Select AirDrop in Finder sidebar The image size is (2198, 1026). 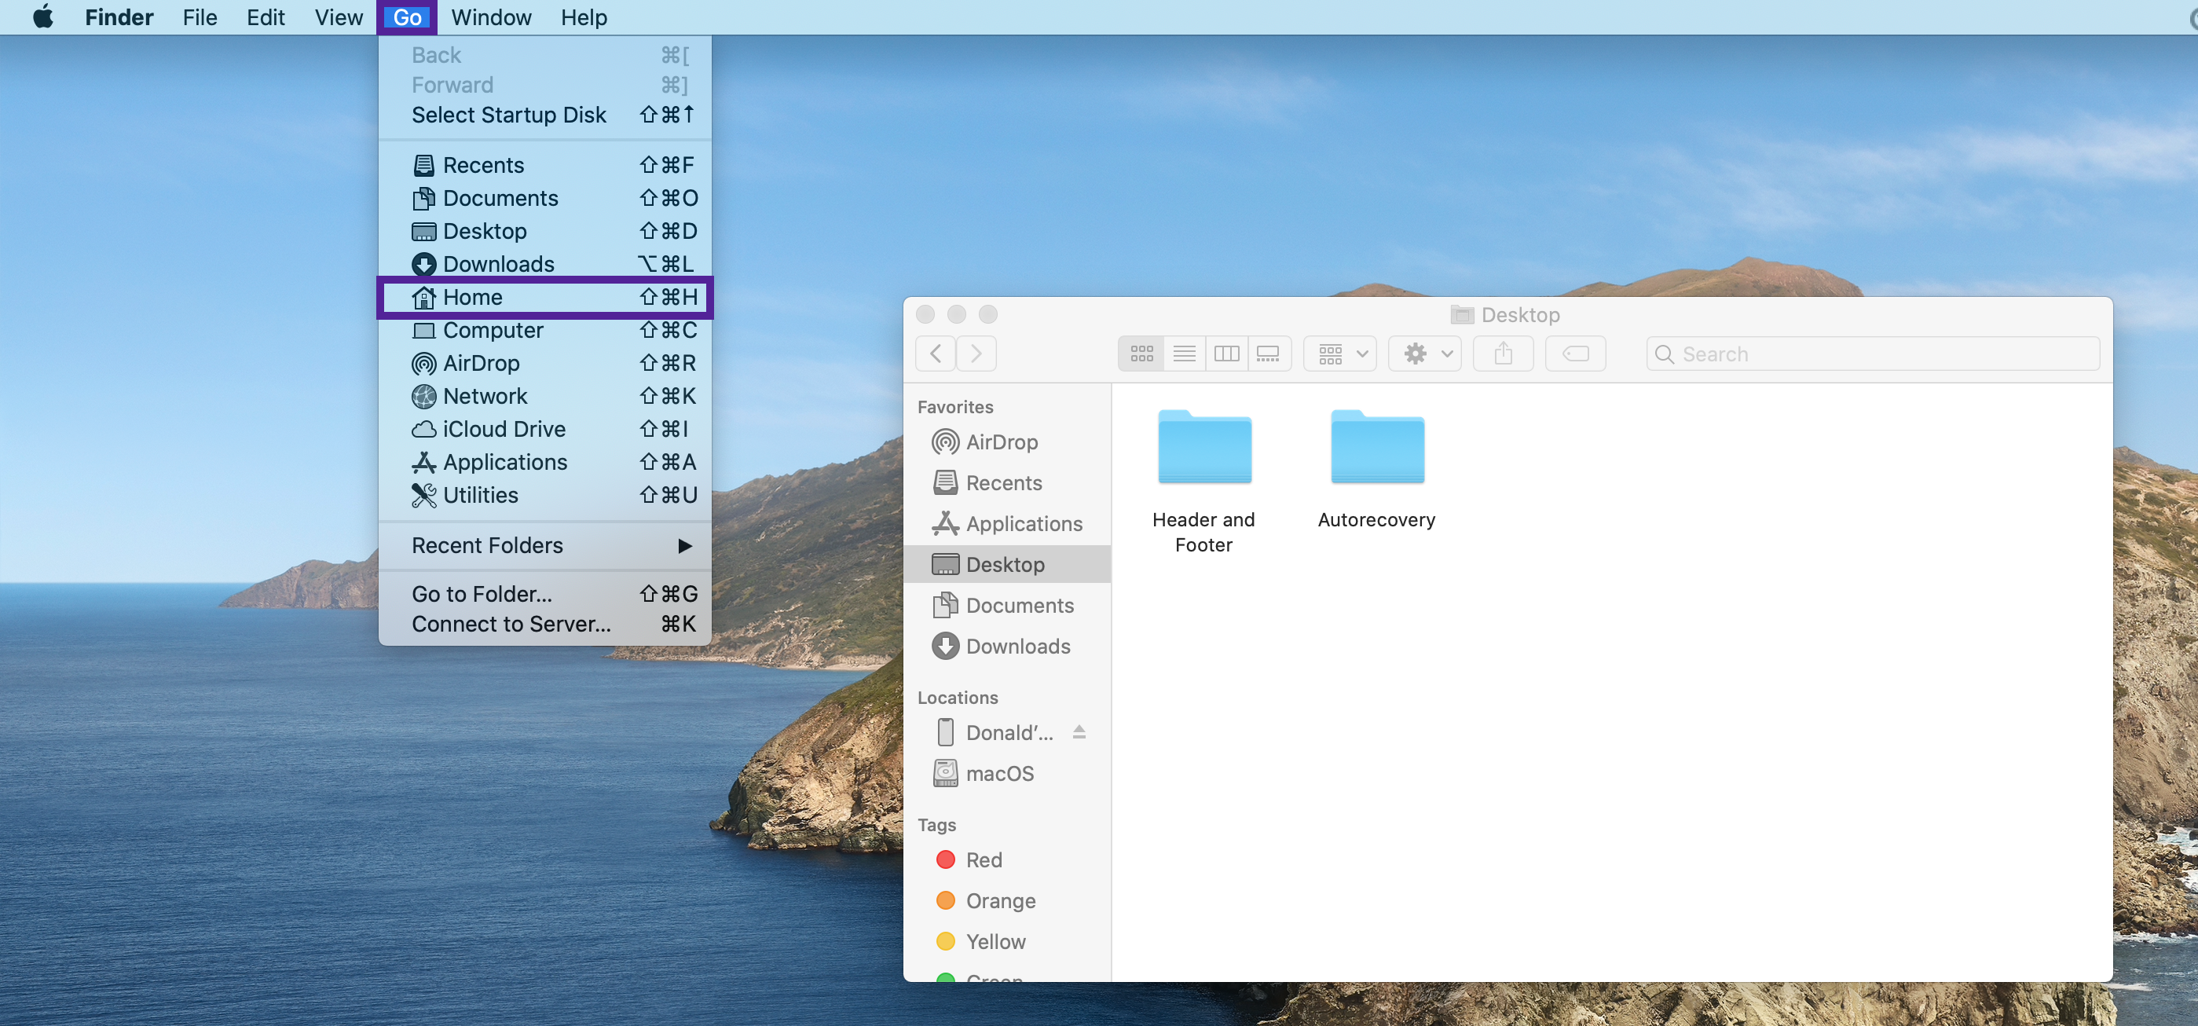(x=1007, y=442)
